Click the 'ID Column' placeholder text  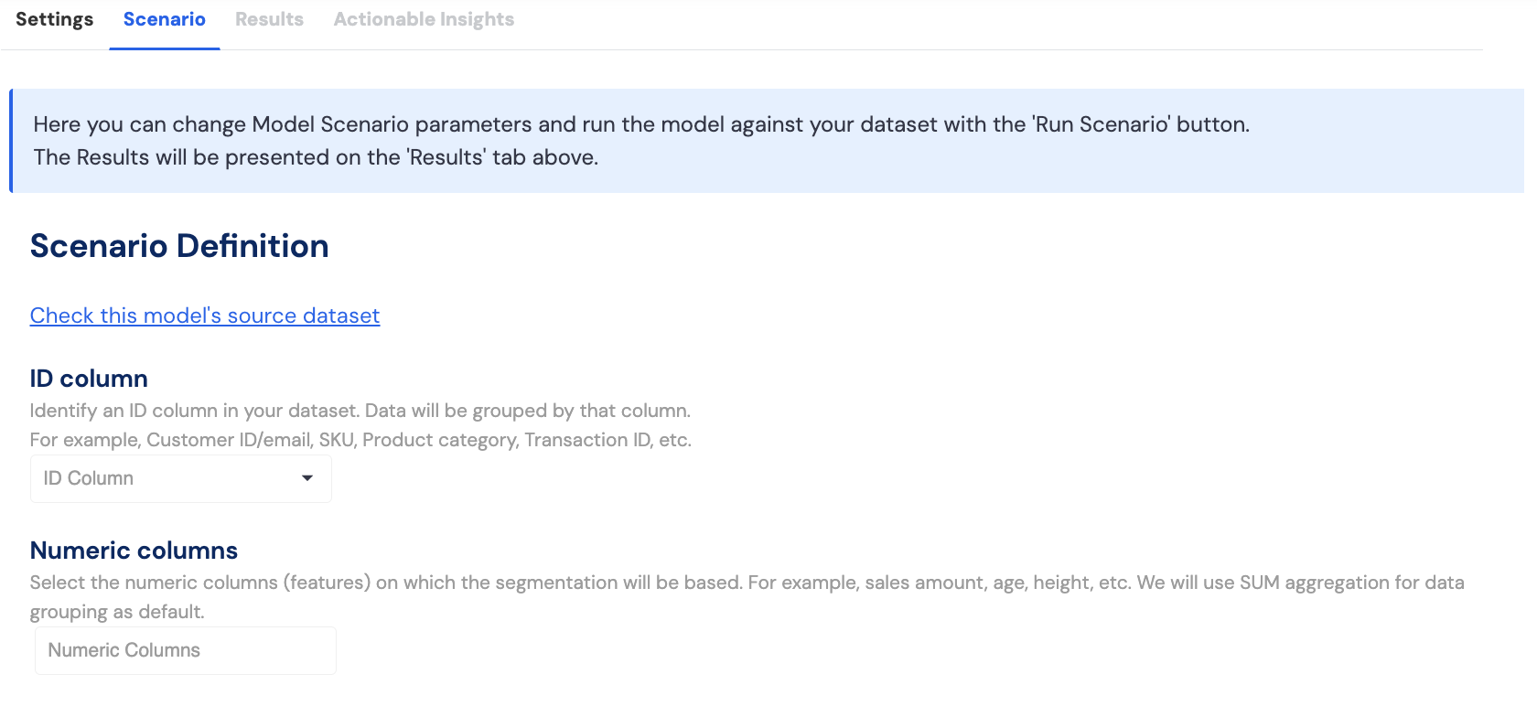[x=89, y=478]
